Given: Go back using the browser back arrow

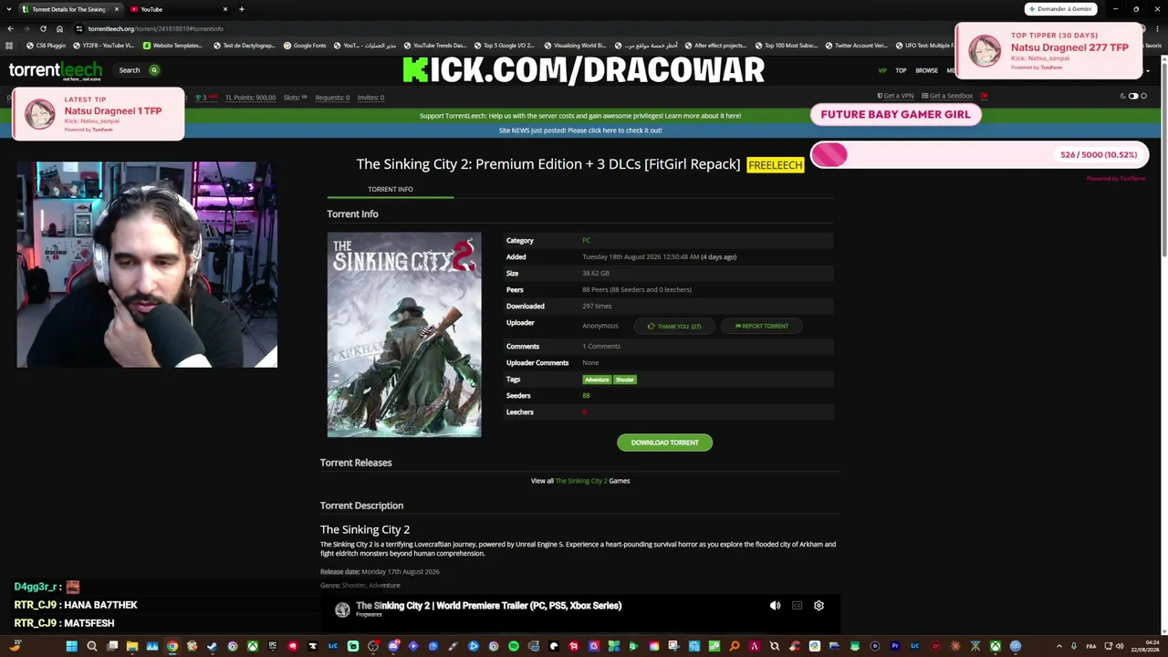Looking at the screenshot, I should pos(10,28).
